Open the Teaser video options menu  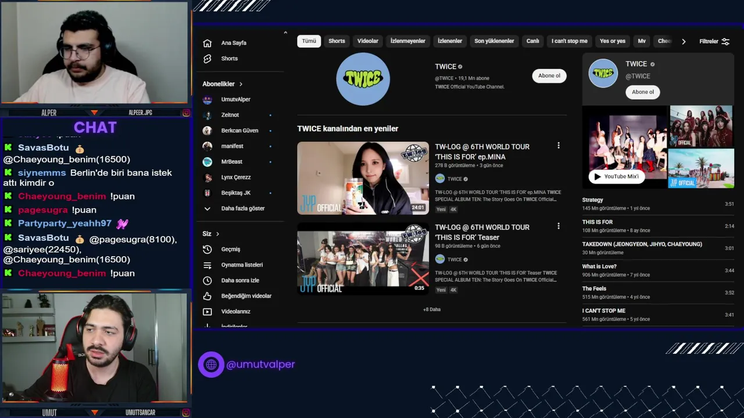(559, 226)
